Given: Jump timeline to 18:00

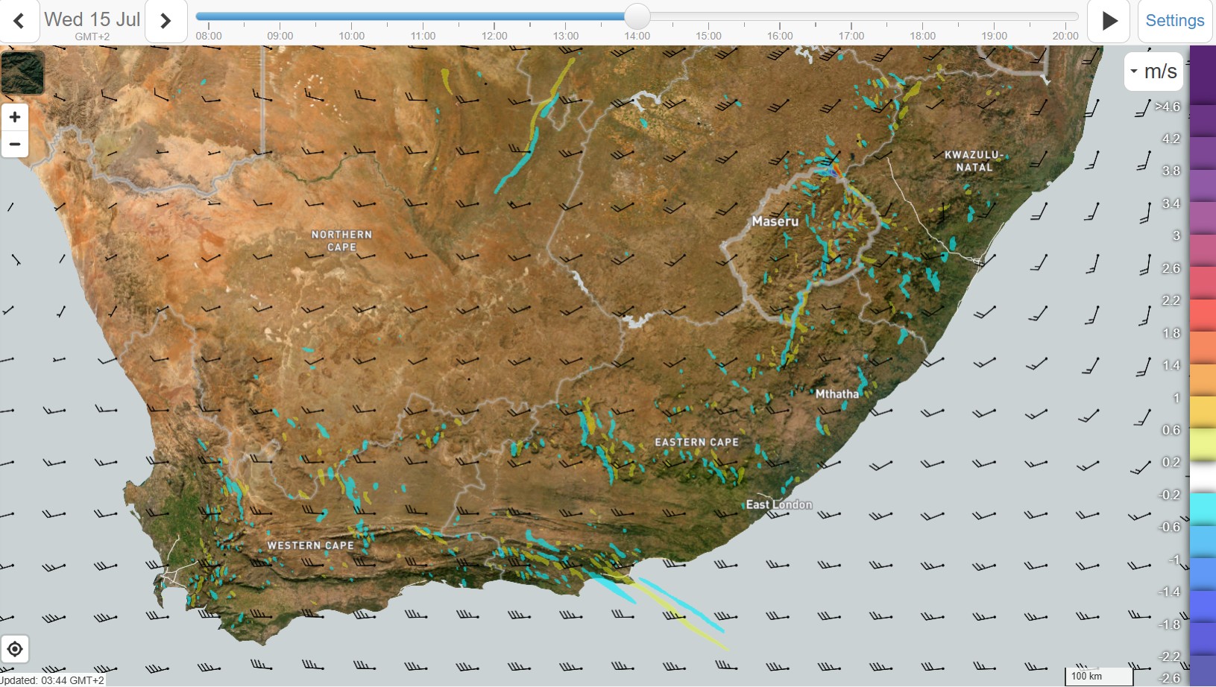Looking at the screenshot, I should coord(922,35).
